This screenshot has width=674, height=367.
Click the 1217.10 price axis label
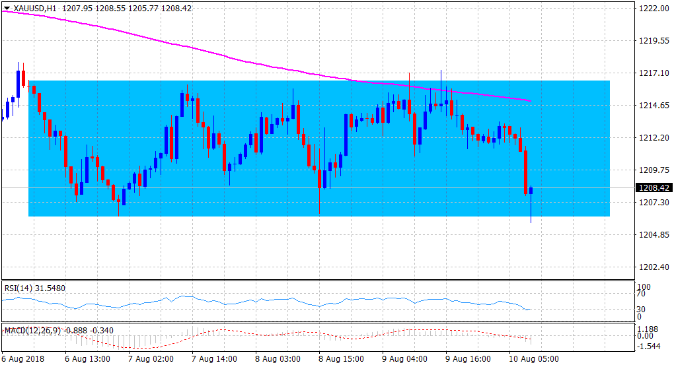point(652,73)
